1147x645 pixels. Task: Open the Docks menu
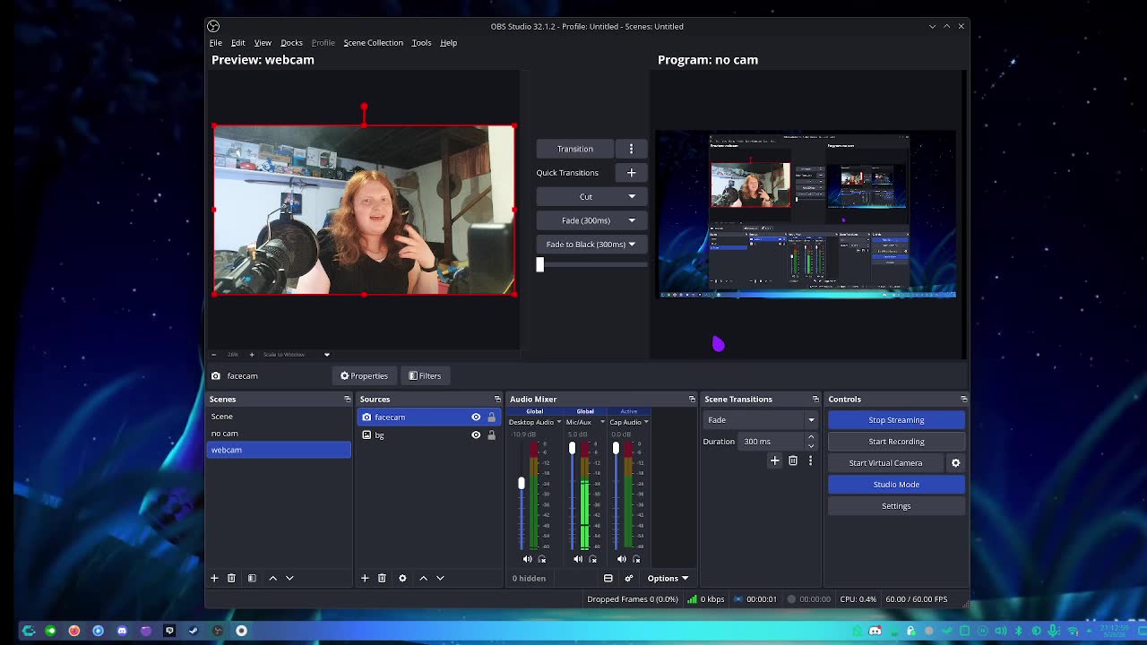tap(291, 43)
